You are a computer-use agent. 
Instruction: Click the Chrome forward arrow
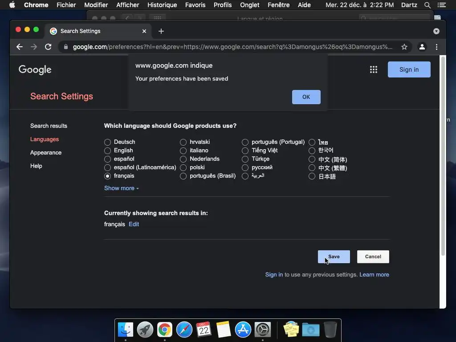pos(34,47)
